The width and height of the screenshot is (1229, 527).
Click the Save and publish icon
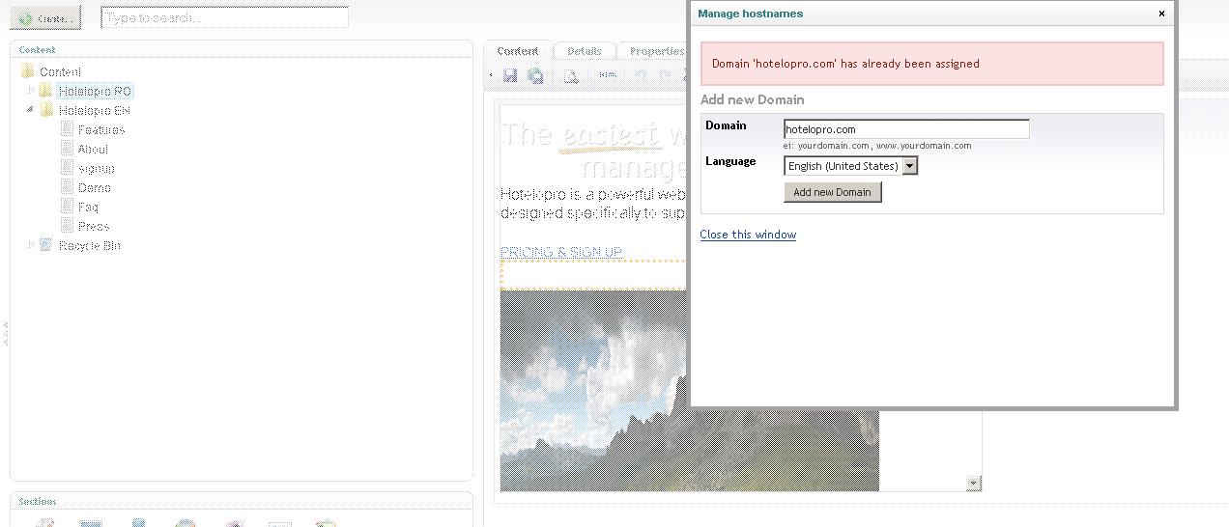(534, 76)
